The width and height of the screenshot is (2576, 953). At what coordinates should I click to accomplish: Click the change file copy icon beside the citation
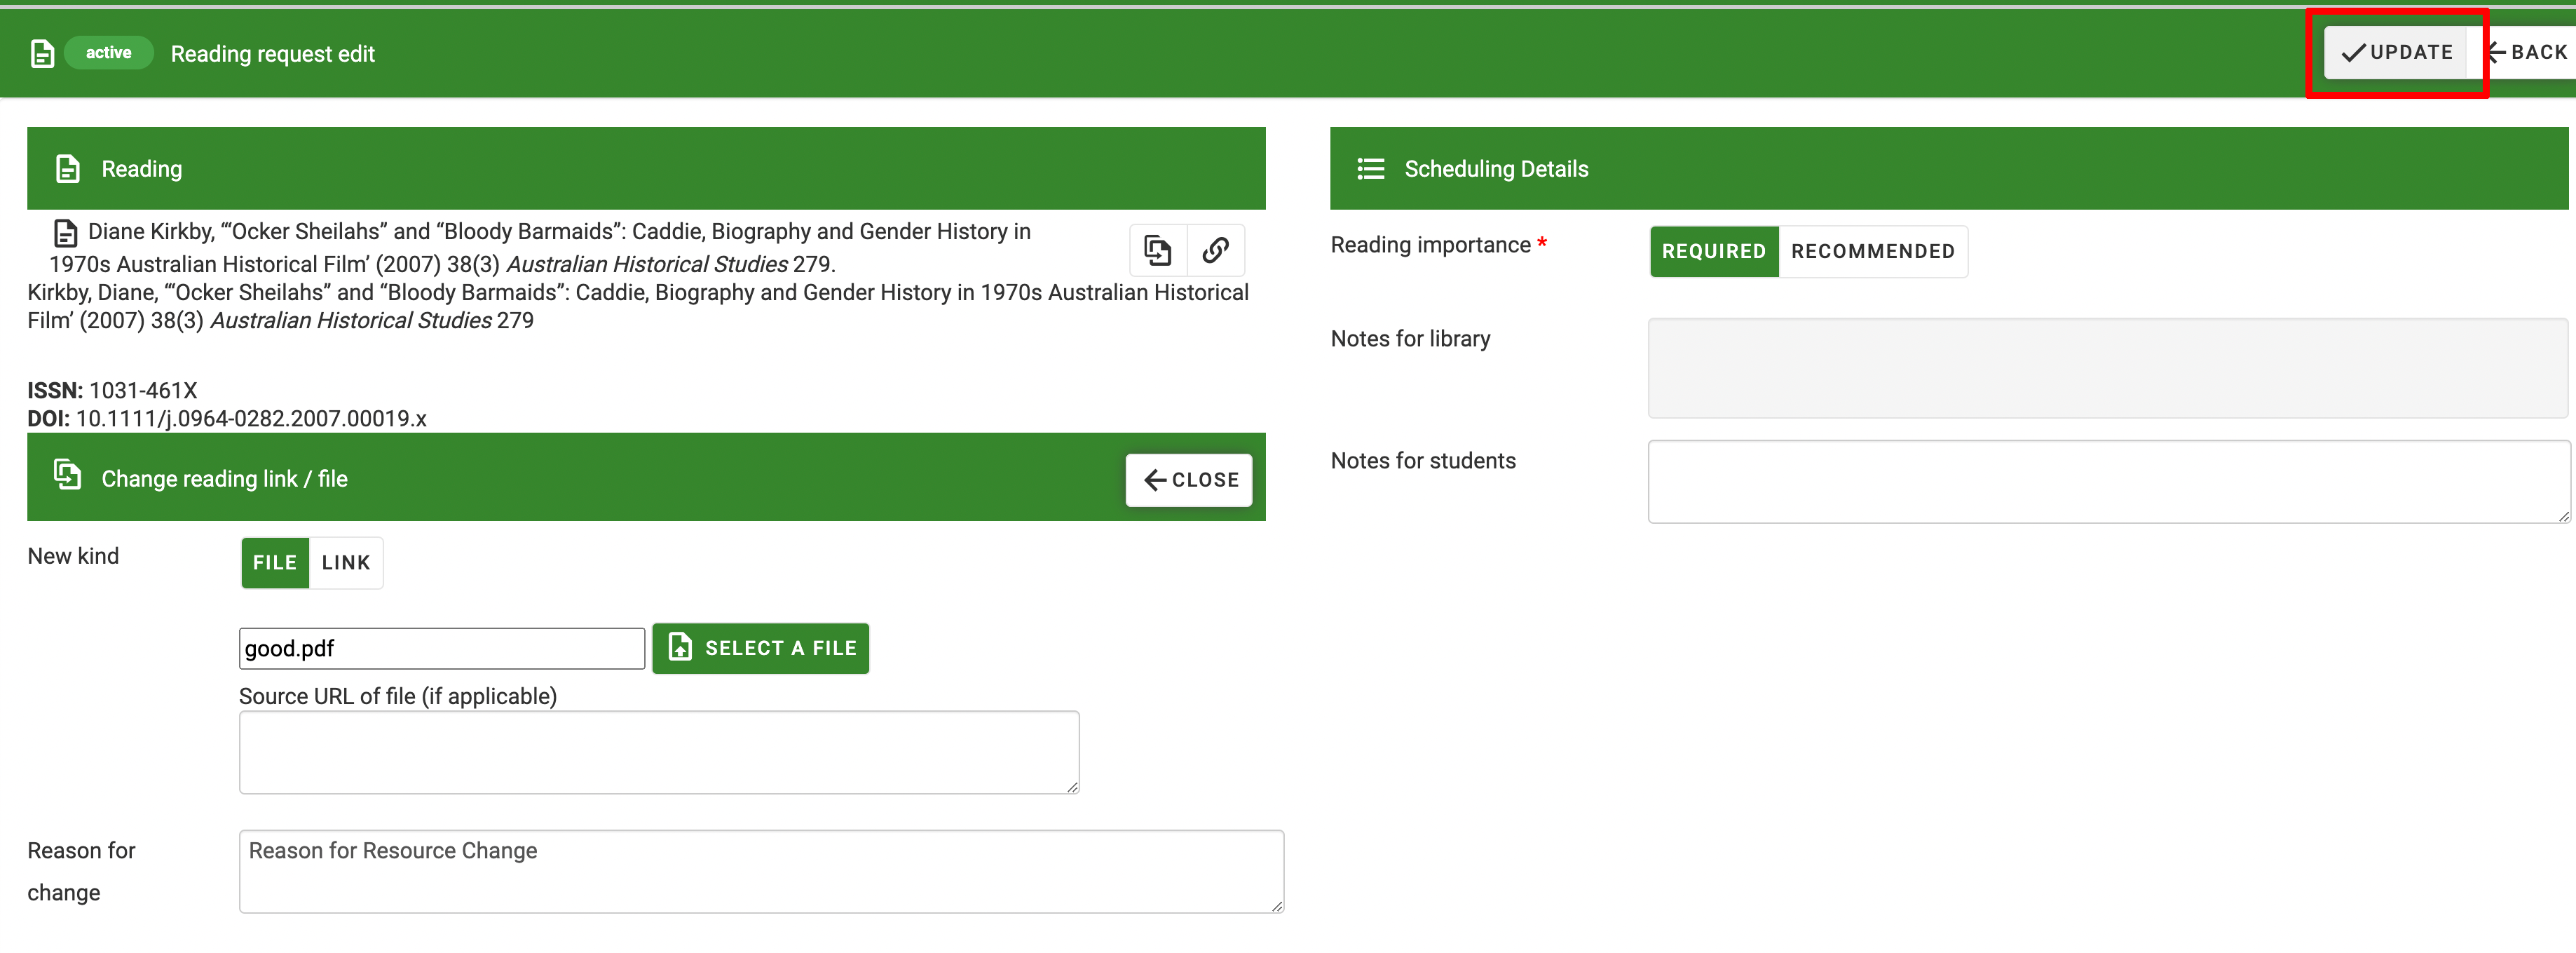pyautogui.click(x=1157, y=250)
